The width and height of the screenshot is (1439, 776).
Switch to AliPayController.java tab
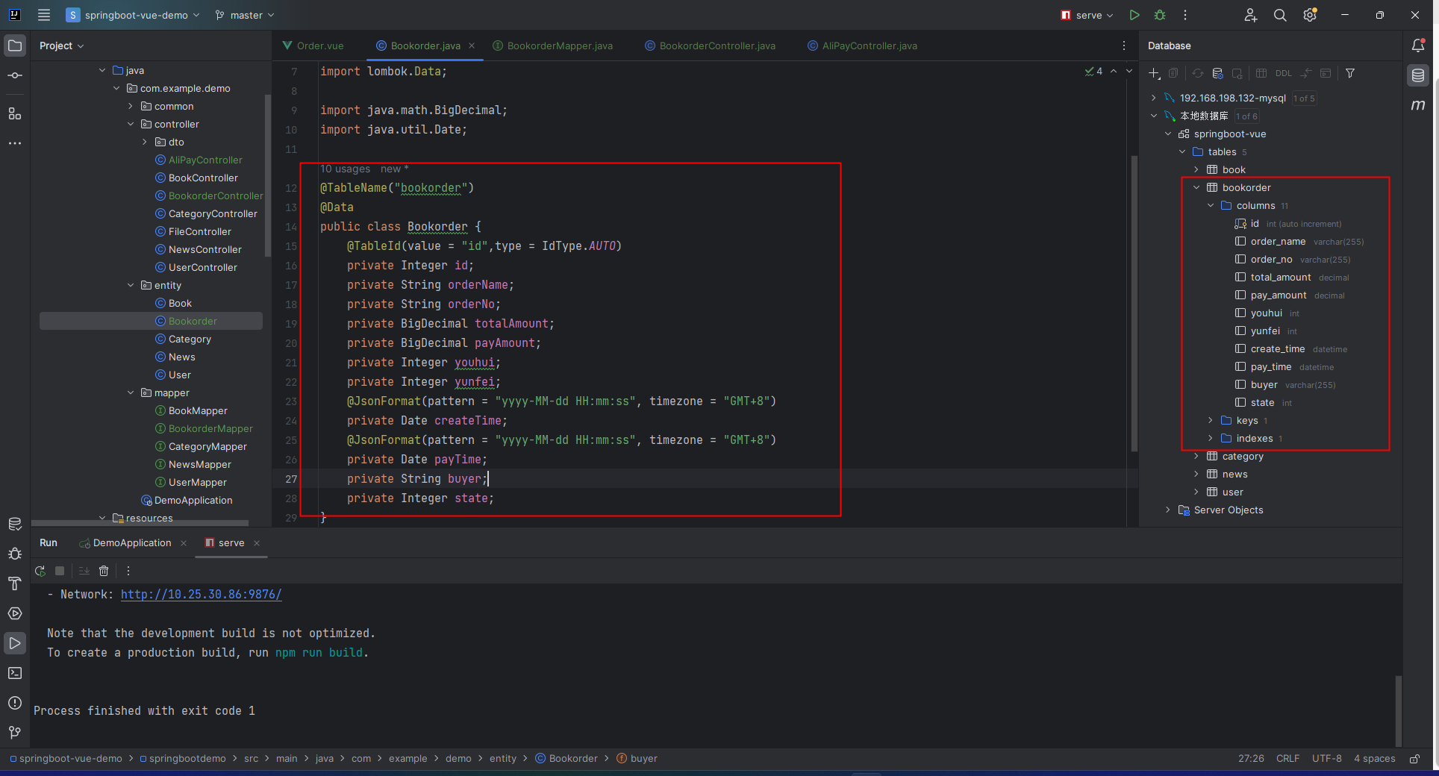coord(862,46)
